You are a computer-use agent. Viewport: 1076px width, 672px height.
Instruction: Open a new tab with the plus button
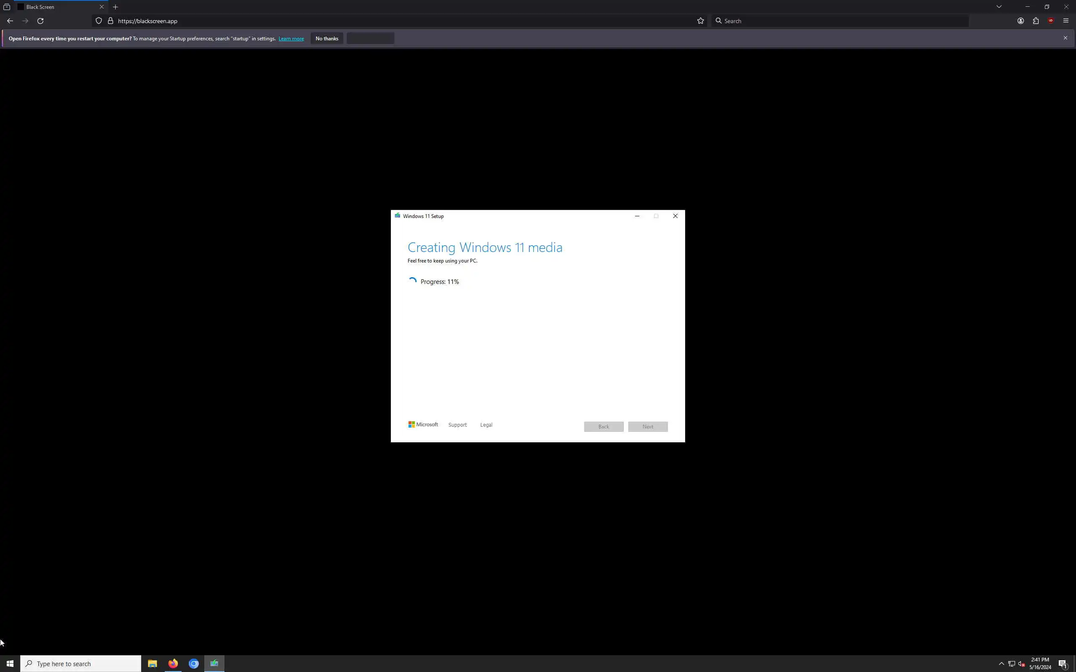pos(115,7)
